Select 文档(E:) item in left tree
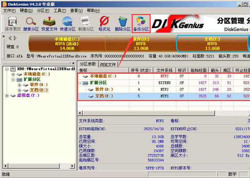 pyautogui.click(x=39, y=90)
